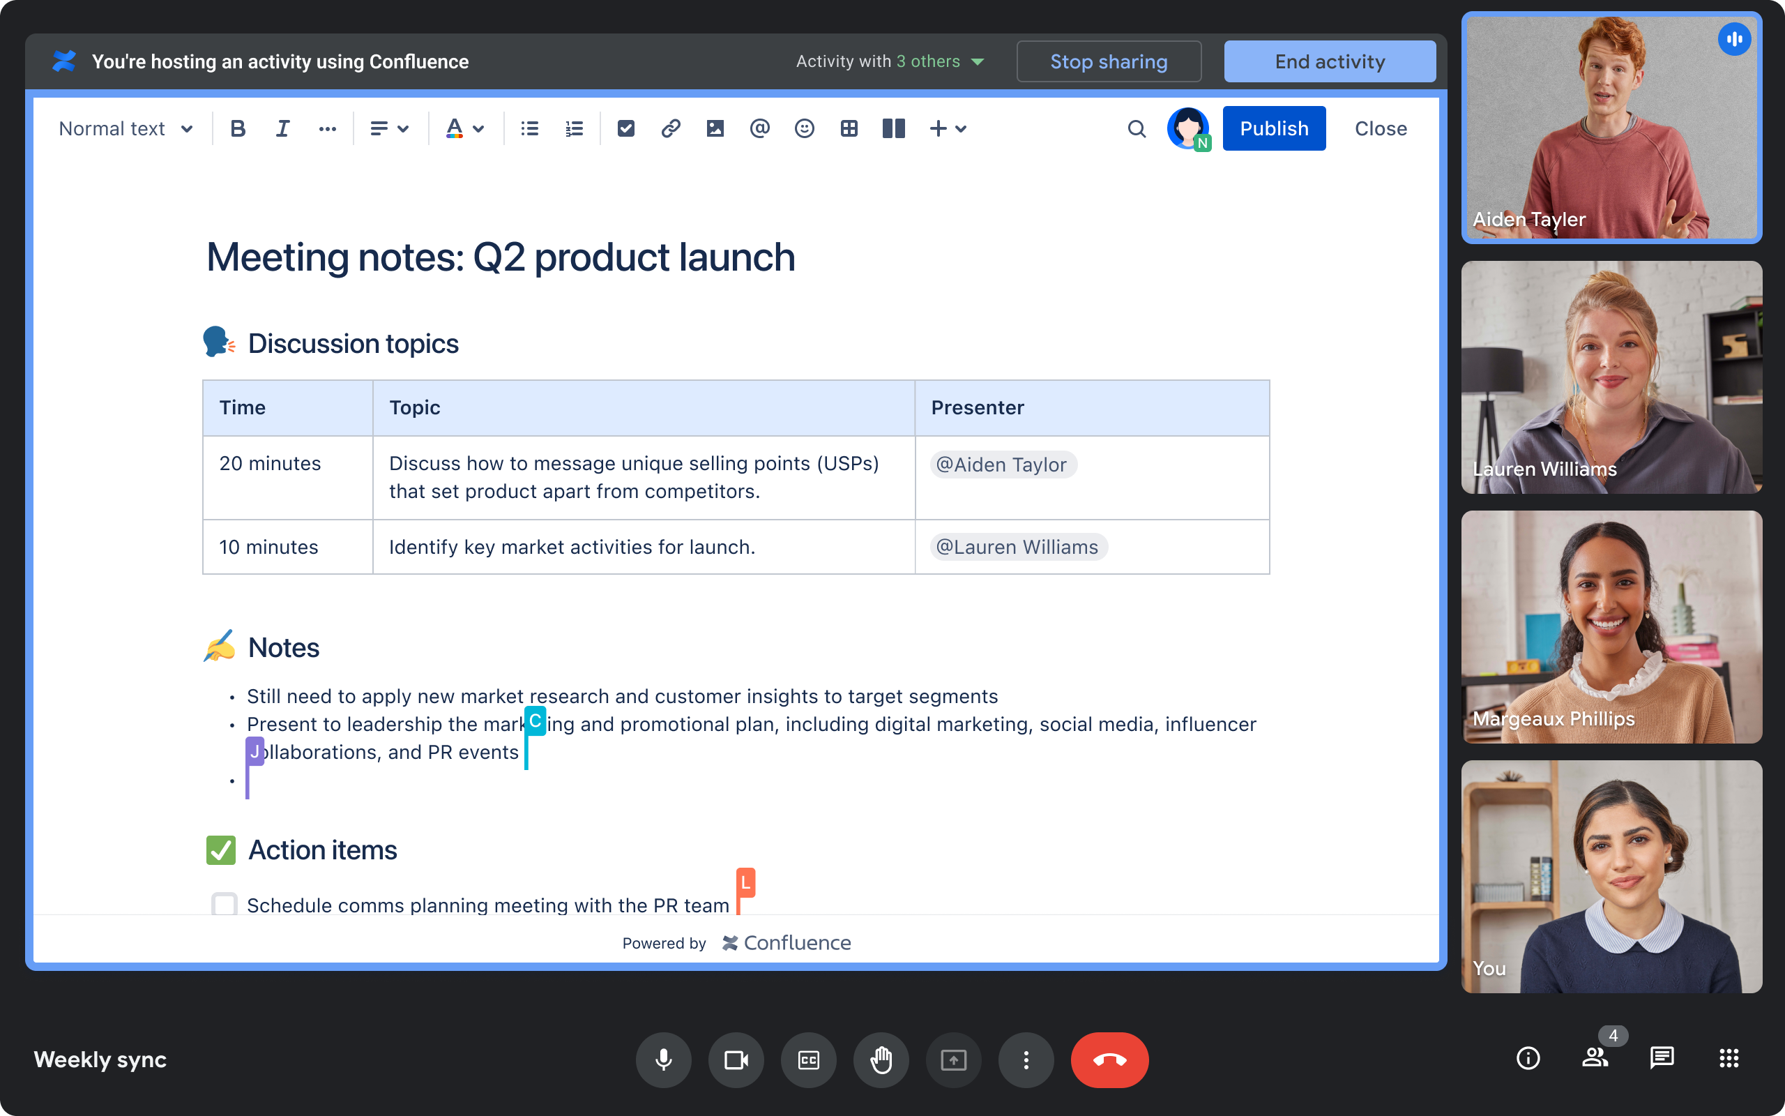This screenshot has width=1785, height=1116.
Task: Open the emoji picker
Action: [804, 129]
